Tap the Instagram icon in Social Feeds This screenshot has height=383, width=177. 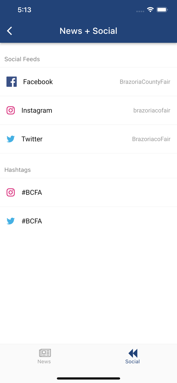tap(11, 110)
